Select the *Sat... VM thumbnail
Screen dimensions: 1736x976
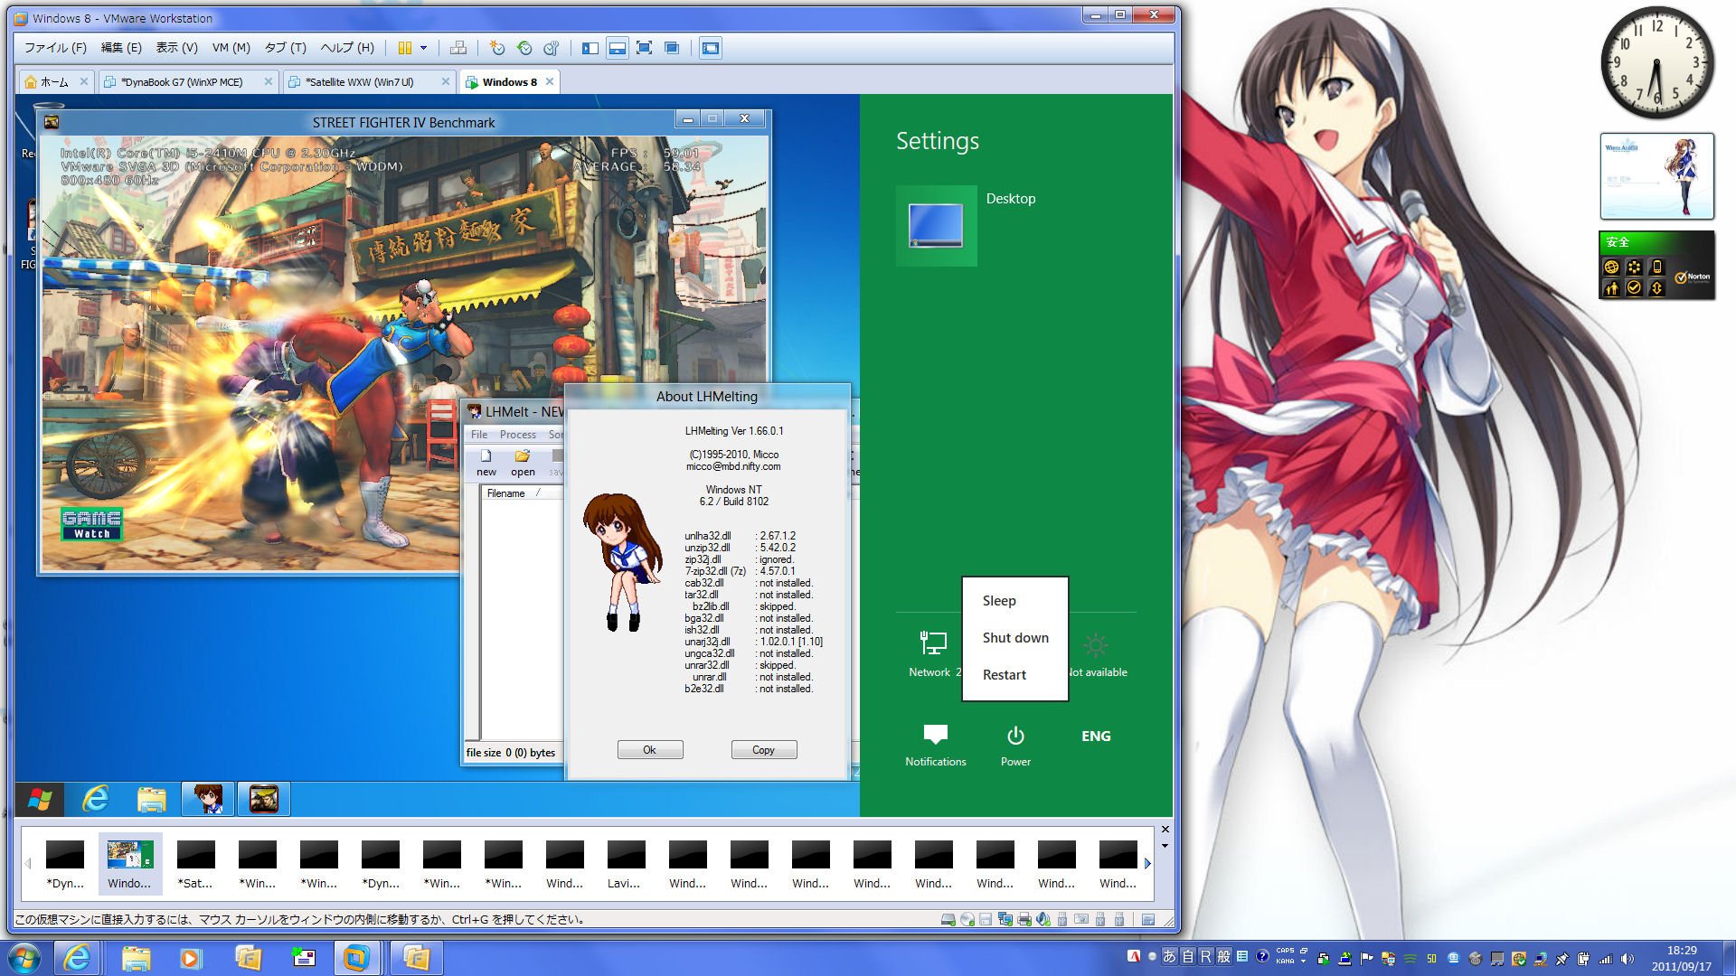click(x=195, y=864)
